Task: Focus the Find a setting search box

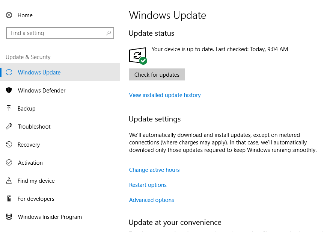Action: (60, 33)
